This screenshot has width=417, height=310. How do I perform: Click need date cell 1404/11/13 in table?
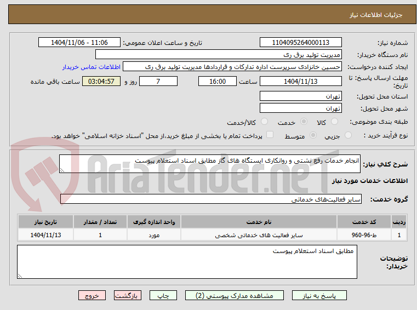click(45, 235)
